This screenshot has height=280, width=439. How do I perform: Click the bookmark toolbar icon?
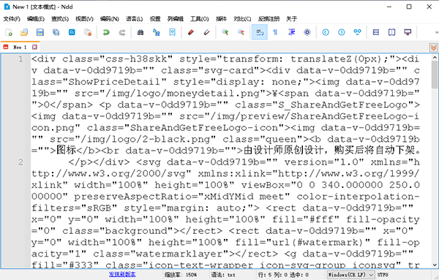click(x=172, y=32)
